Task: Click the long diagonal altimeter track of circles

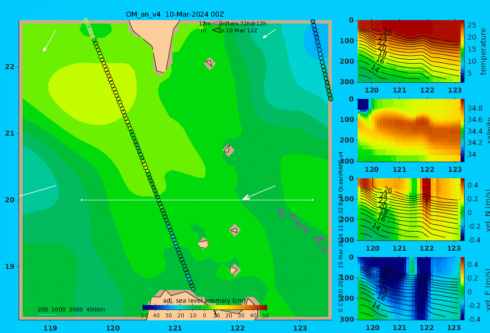Action: point(139,155)
